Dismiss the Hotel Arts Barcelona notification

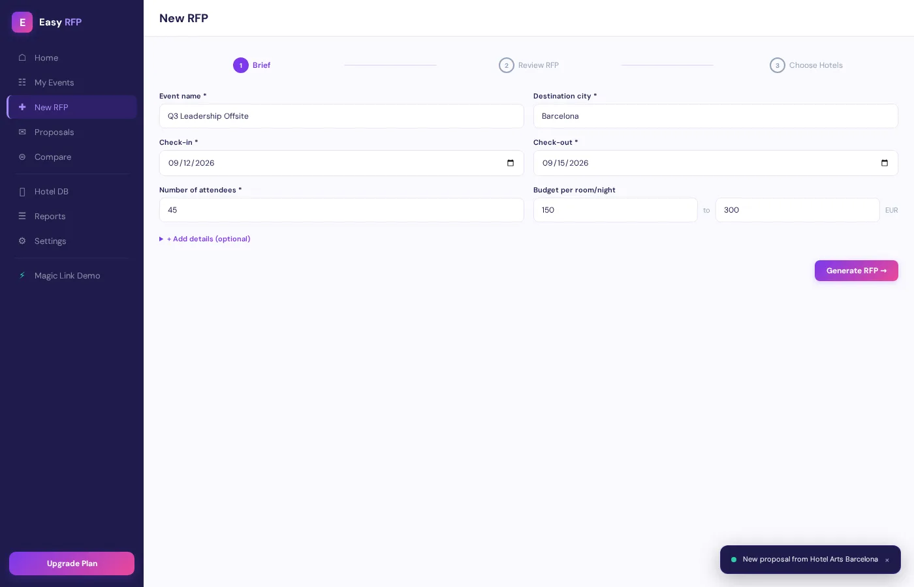pos(887,560)
